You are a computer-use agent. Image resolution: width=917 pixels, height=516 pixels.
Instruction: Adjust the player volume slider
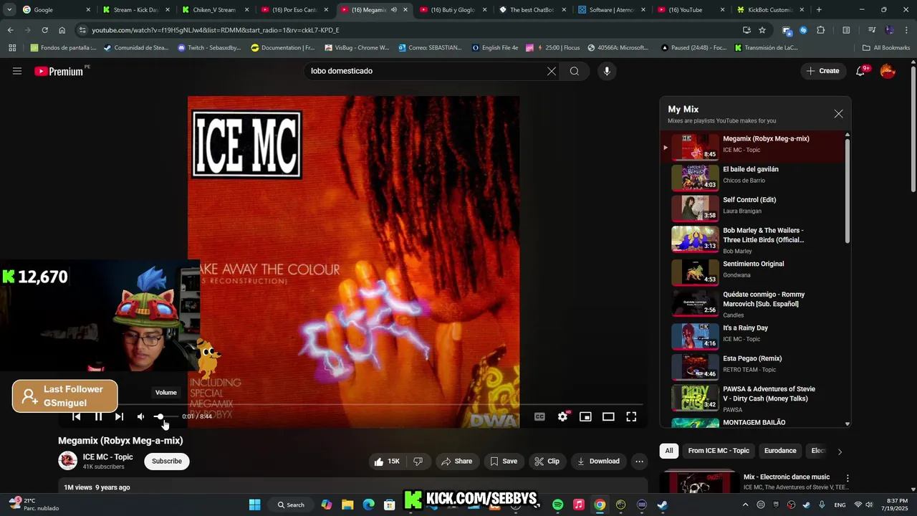coord(165,416)
